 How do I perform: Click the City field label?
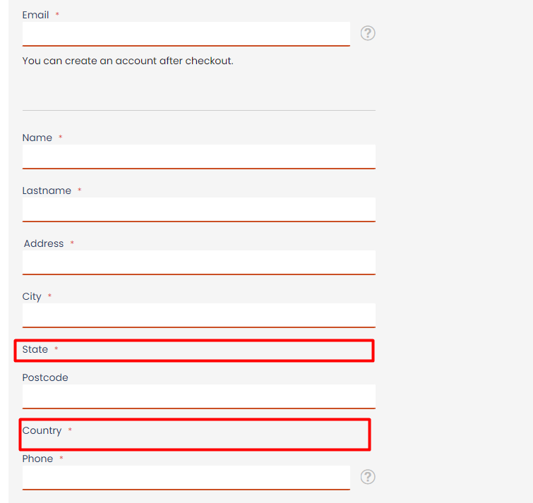coord(32,296)
